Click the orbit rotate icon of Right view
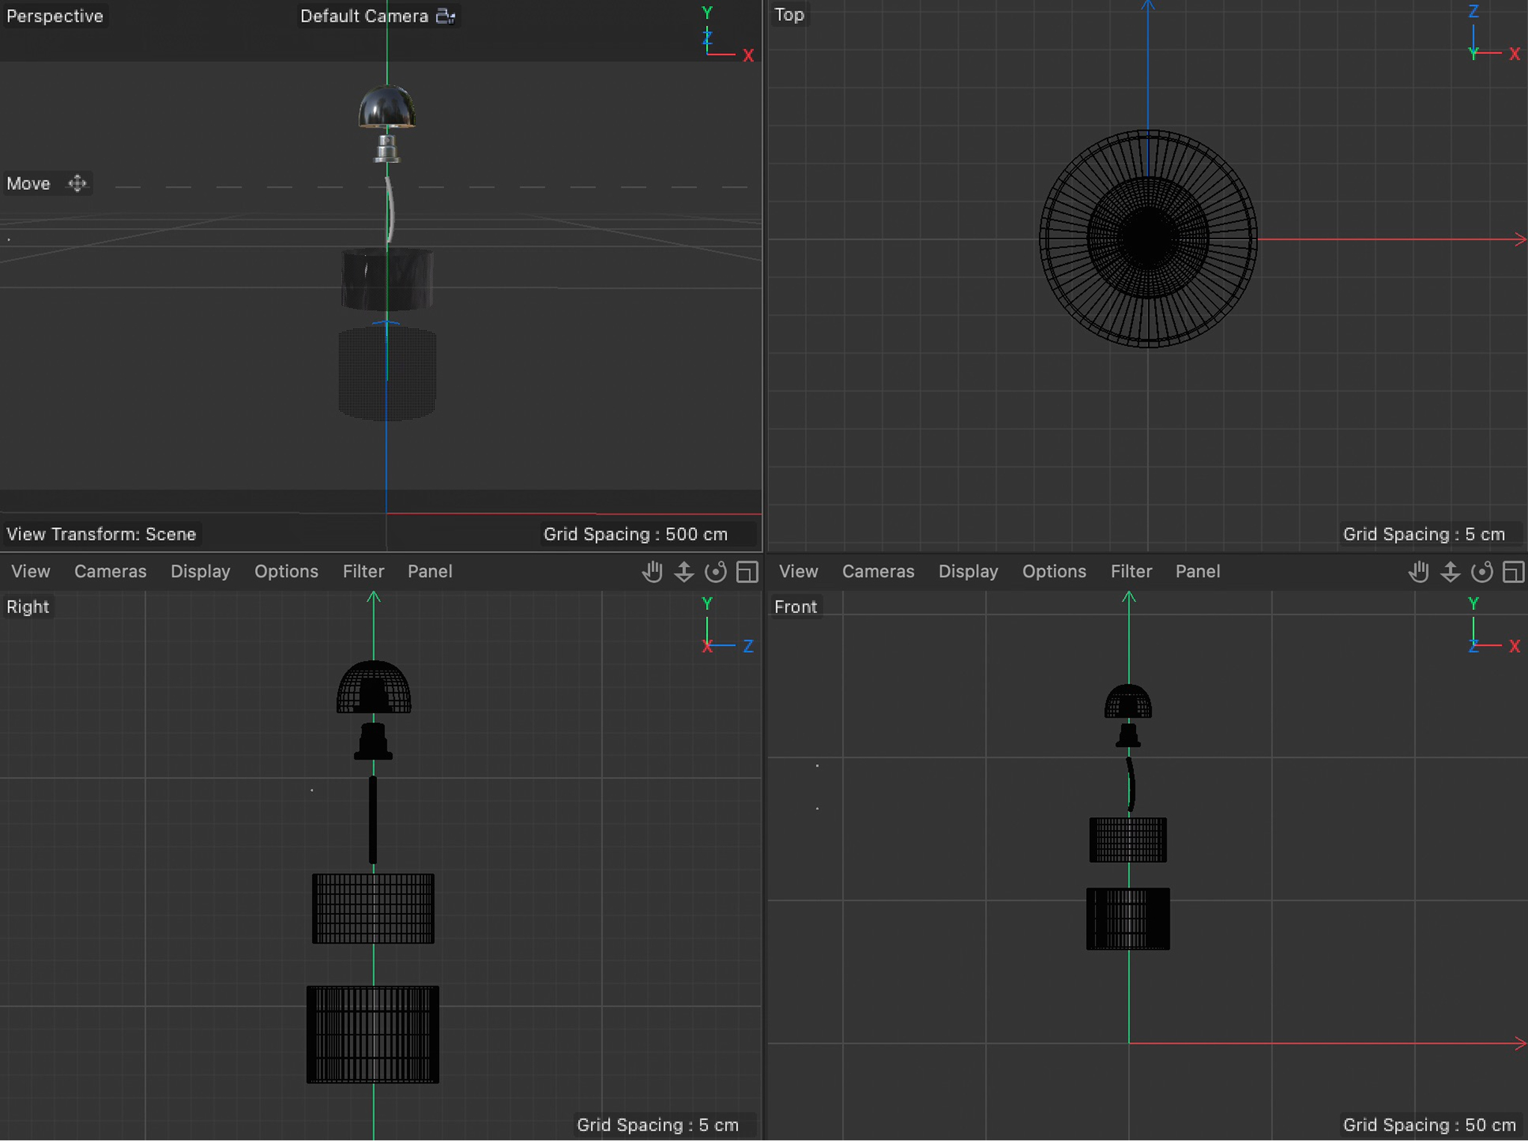This screenshot has height=1141, width=1528. 716,572
